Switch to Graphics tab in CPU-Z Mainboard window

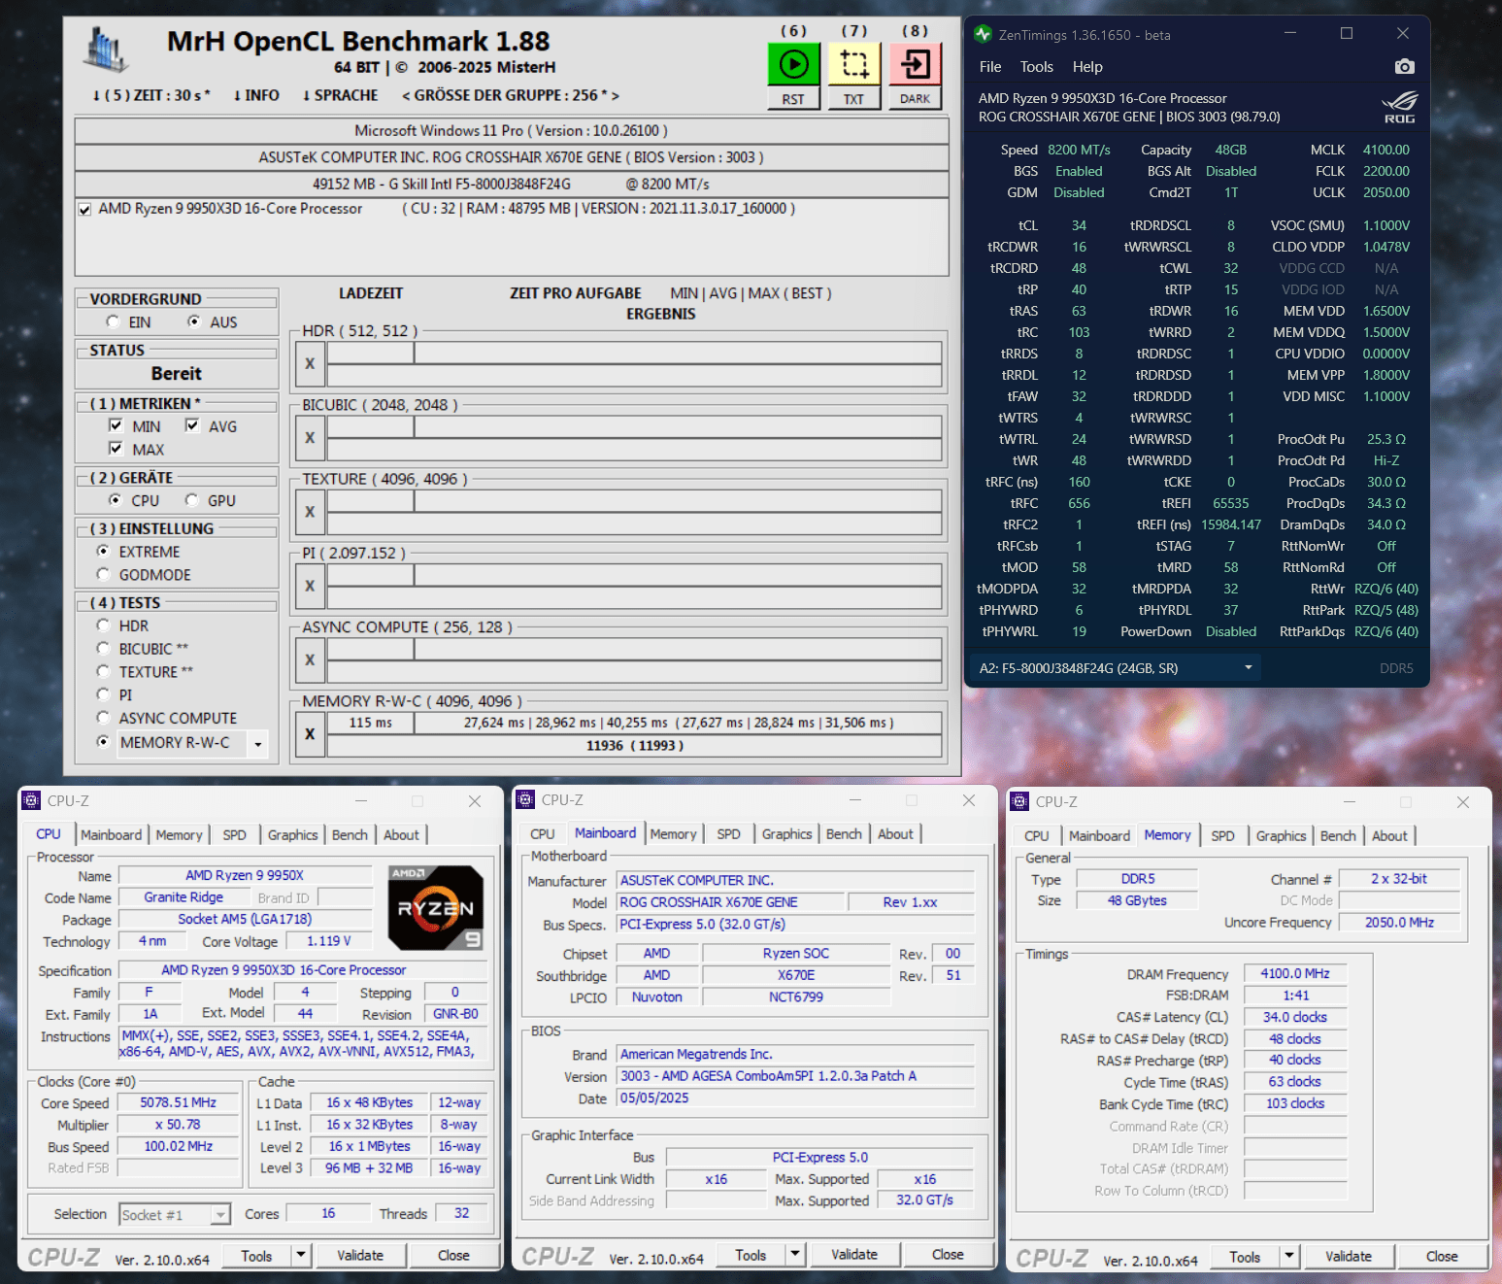[786, 833]
